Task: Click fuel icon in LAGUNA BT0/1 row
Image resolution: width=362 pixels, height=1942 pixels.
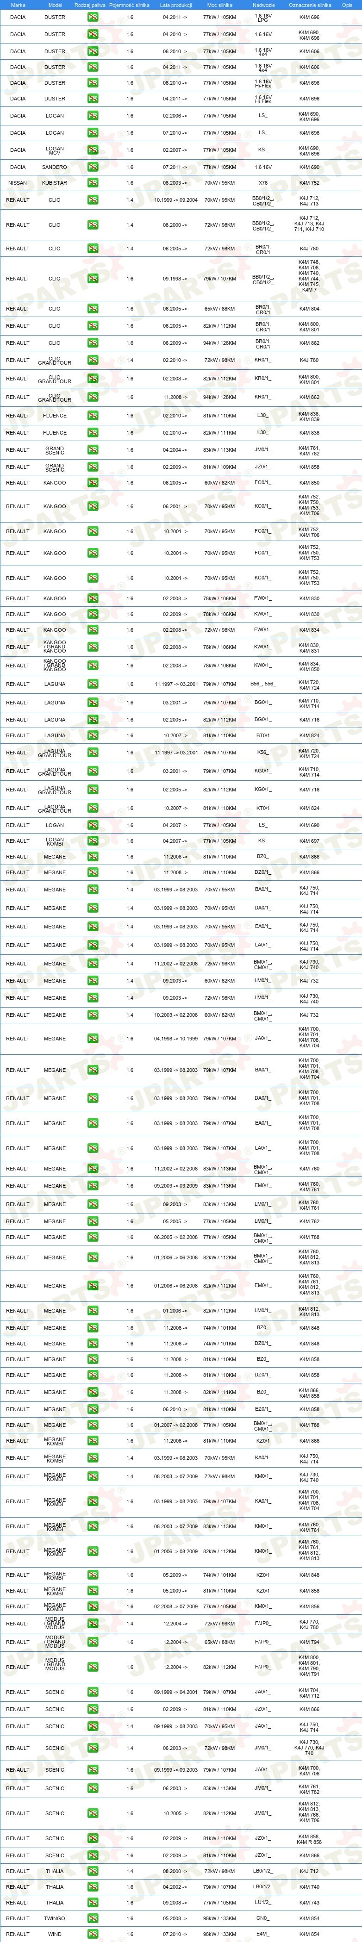Action: click(x=93, y=735)
